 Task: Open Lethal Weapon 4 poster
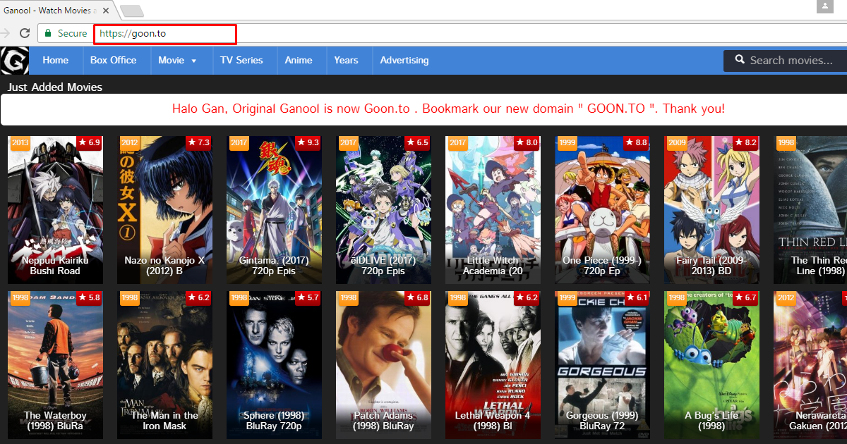493,365
